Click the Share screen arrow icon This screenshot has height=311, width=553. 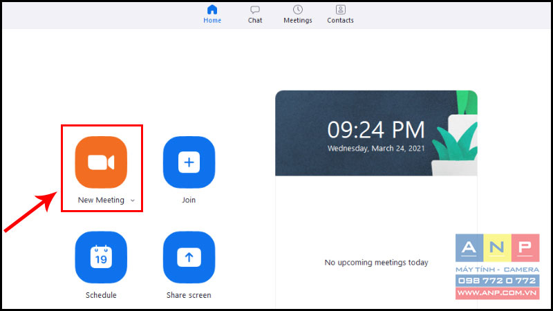click(189, 257)
